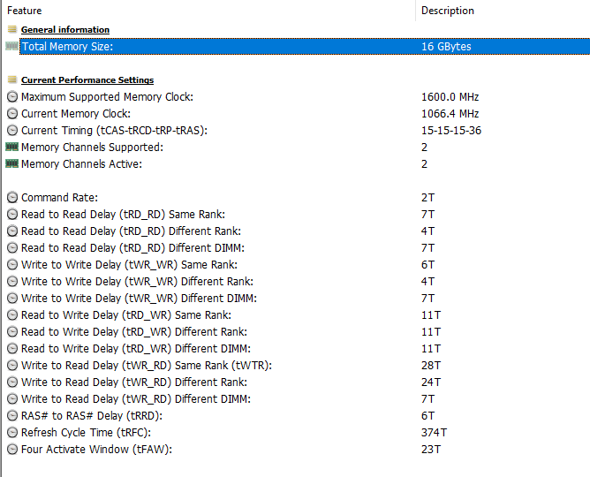Screen dimensions: 590x477
Task: Click the 1600.0 MHz value
Action: click(x=450, y=96)
